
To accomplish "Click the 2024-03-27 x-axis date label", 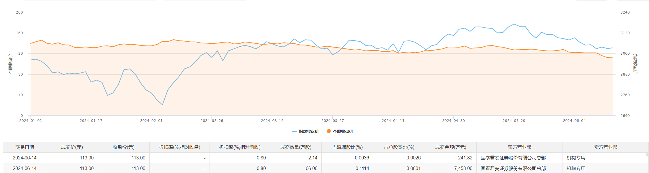I will point(333,121).
